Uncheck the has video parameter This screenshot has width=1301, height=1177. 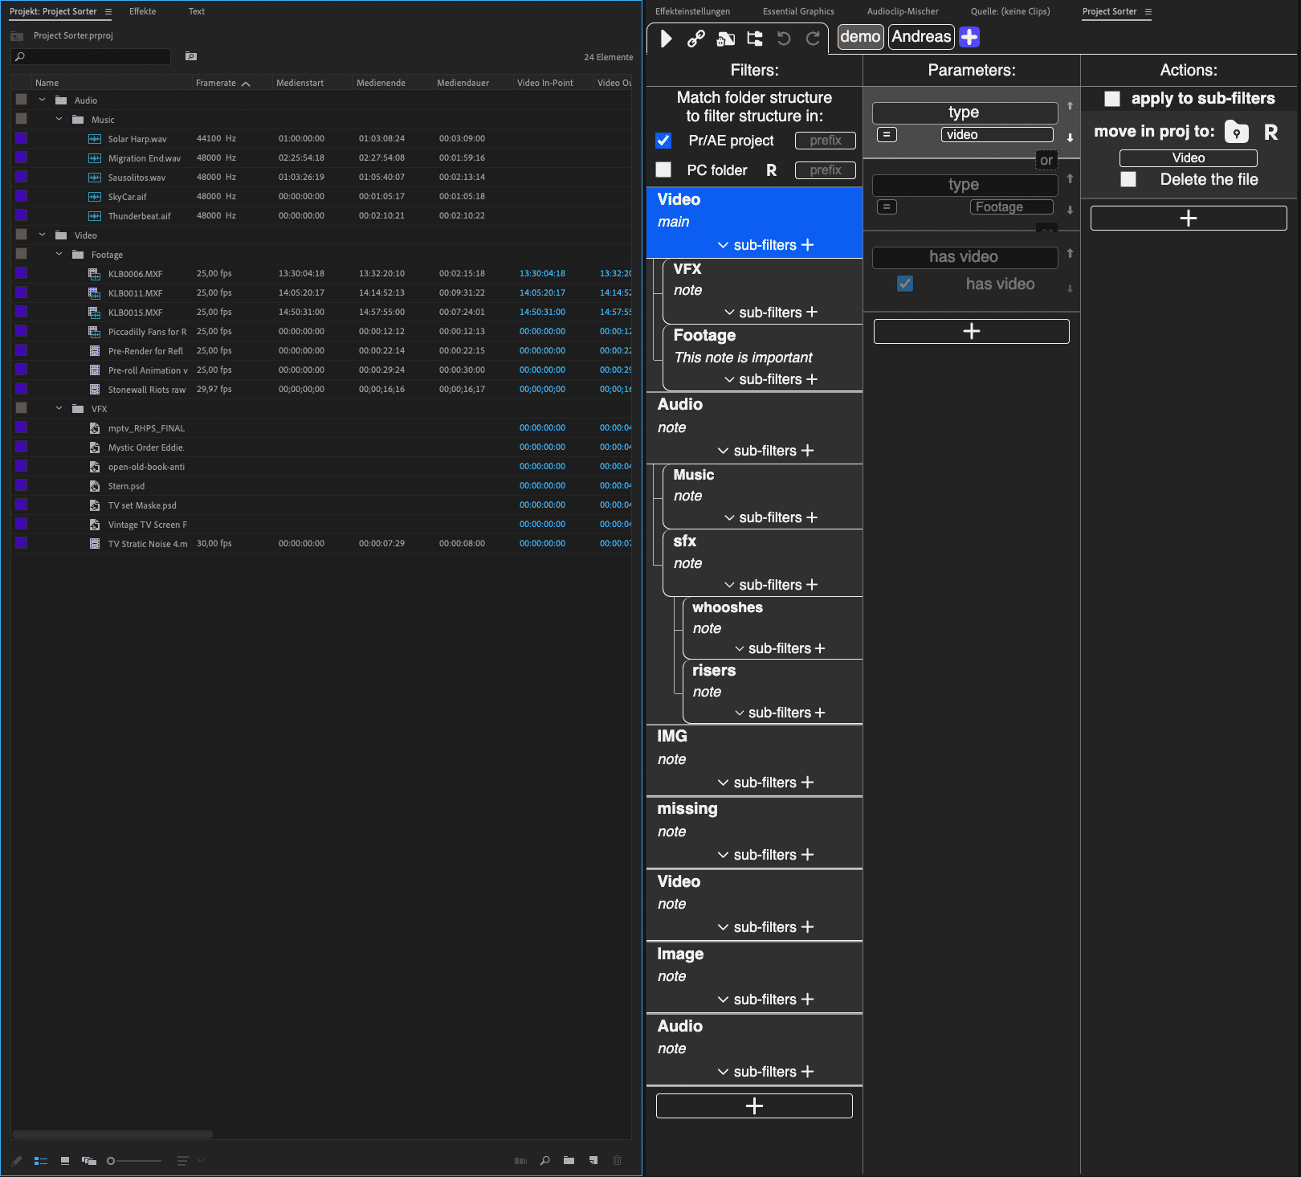pyautogui.click(x=905, y=284)
